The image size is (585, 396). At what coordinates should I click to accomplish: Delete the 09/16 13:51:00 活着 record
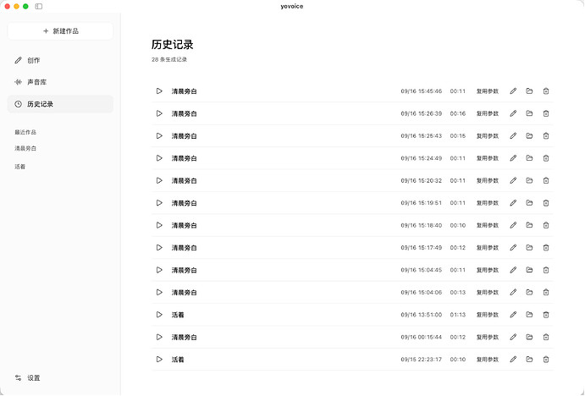click(x=546, y=315)
